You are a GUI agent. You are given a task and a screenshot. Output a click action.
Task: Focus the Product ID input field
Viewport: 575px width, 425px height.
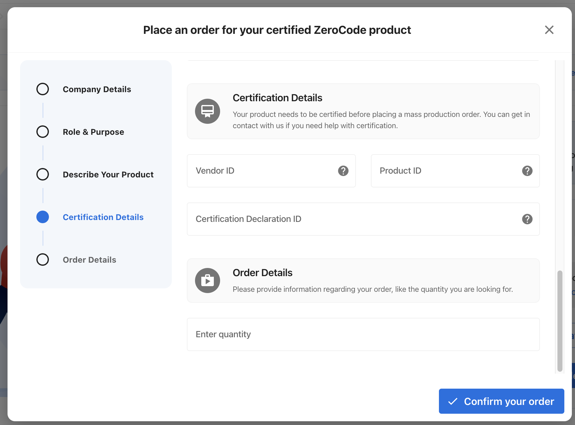455,171
